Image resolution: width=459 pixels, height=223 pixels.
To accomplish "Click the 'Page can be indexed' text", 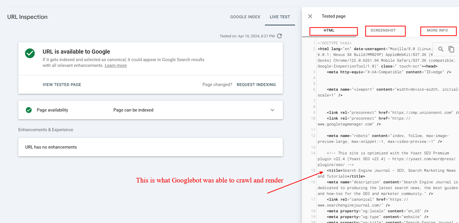I will click(133, 110).
